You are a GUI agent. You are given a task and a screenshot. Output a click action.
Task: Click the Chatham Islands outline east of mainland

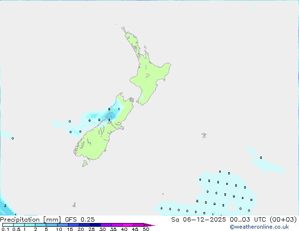pyautogui.click(x=204, y=135)
